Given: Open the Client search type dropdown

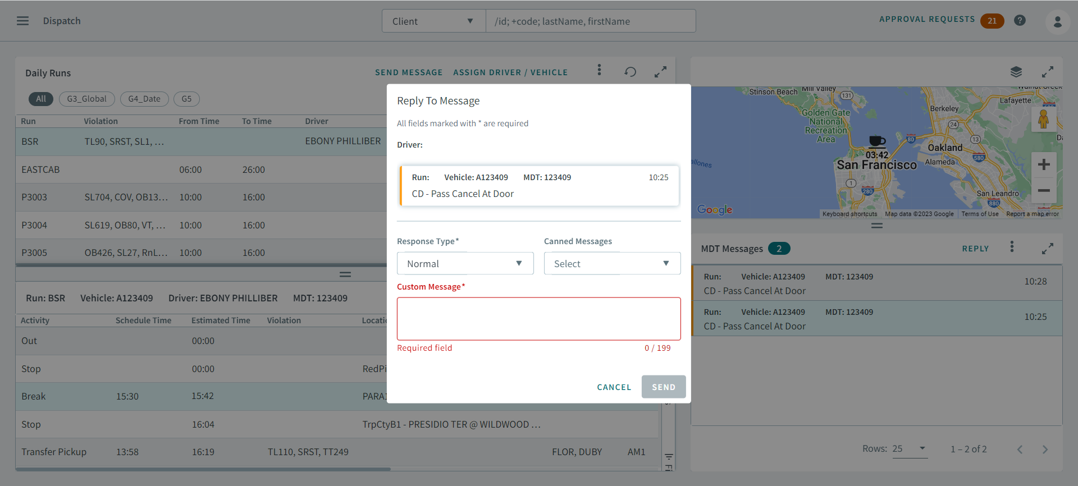Looking at the screenshot, I should [x=433, y=21].
